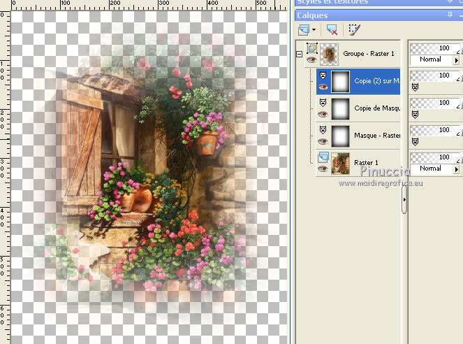Hide the Masque - Raster layer
This screenshot has height=344, width=463.
pos(323,141)
